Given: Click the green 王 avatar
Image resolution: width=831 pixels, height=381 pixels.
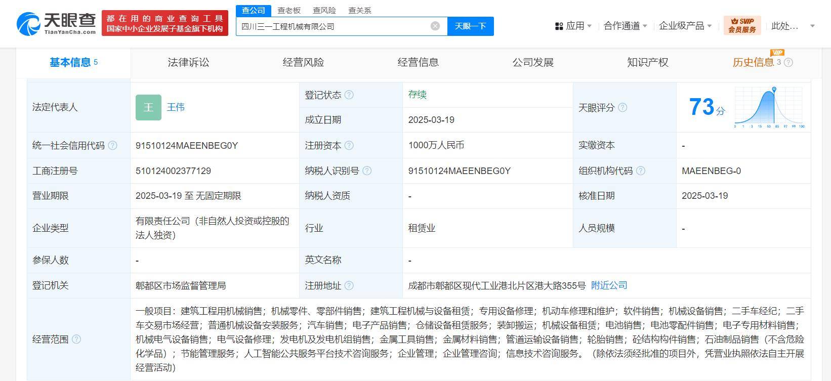Looking at the screenshot, I should click(148, 107).
